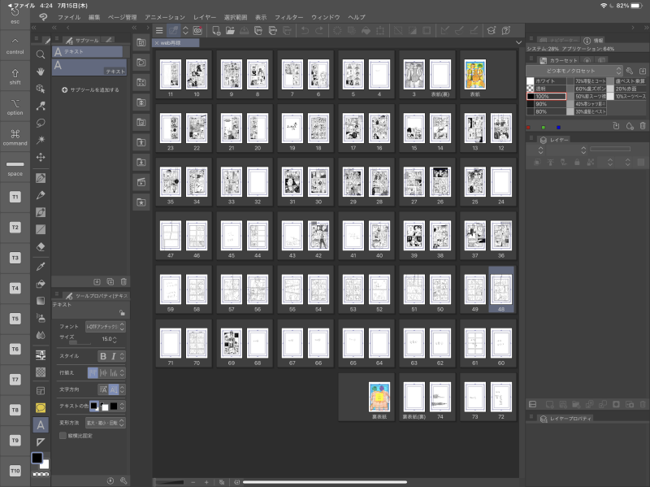Set vertical text direction

[113, 389]
